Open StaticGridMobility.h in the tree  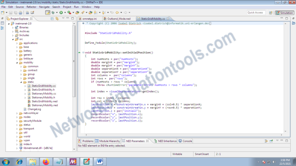coord(43,90)
